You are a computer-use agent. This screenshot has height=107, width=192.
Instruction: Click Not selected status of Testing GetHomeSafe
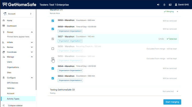coord(168,91)
